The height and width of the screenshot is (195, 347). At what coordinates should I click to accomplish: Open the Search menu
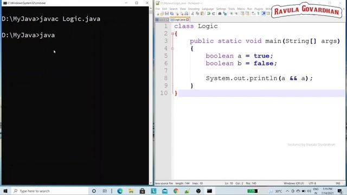(173, 9)
